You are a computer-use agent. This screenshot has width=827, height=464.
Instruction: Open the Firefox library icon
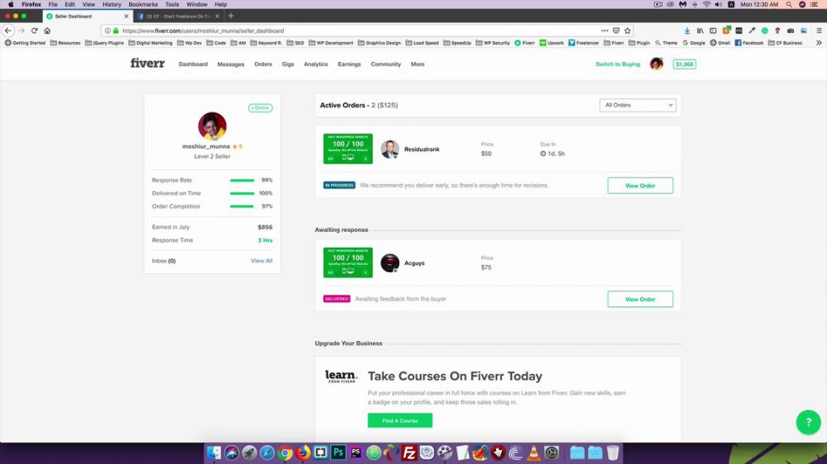point(700,31)
